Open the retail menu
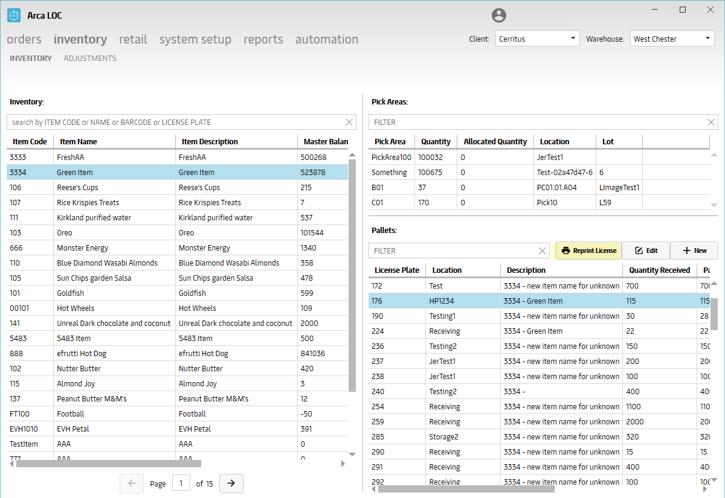This screenshot has width=725, height=498. point(133,39)
